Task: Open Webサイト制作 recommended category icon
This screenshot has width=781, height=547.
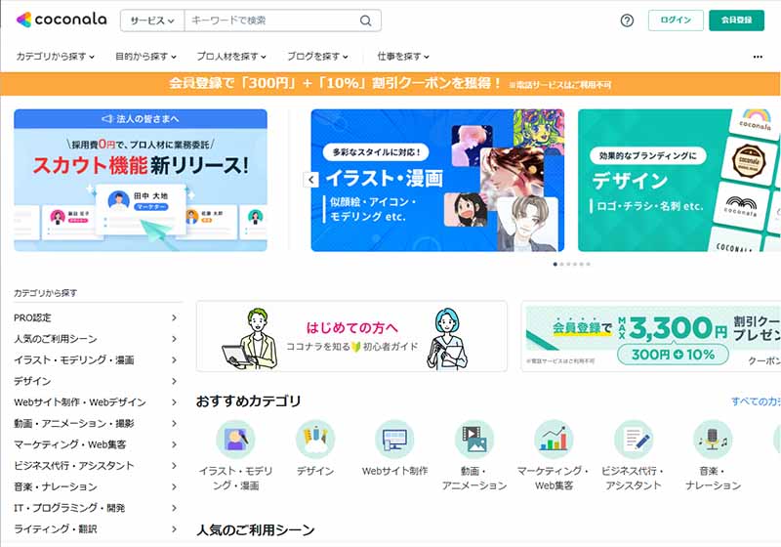Action: point(394,439)
